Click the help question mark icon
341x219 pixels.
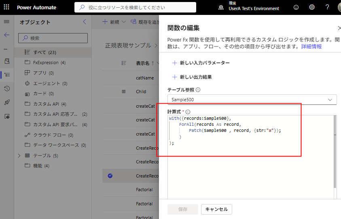pos(327,7)
